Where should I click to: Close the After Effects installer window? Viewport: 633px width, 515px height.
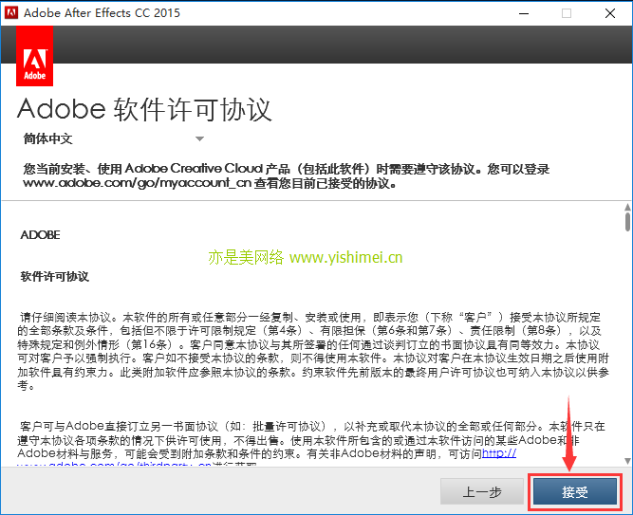point(610,13)
